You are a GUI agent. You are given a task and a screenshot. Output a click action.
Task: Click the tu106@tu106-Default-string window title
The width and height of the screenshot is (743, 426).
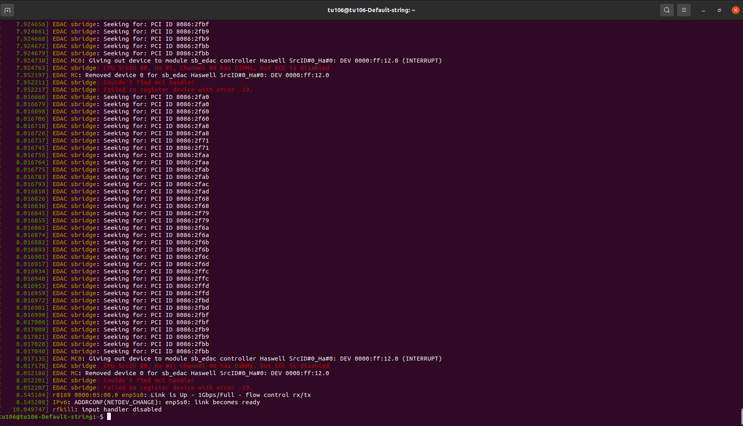[x=371, y=10]
